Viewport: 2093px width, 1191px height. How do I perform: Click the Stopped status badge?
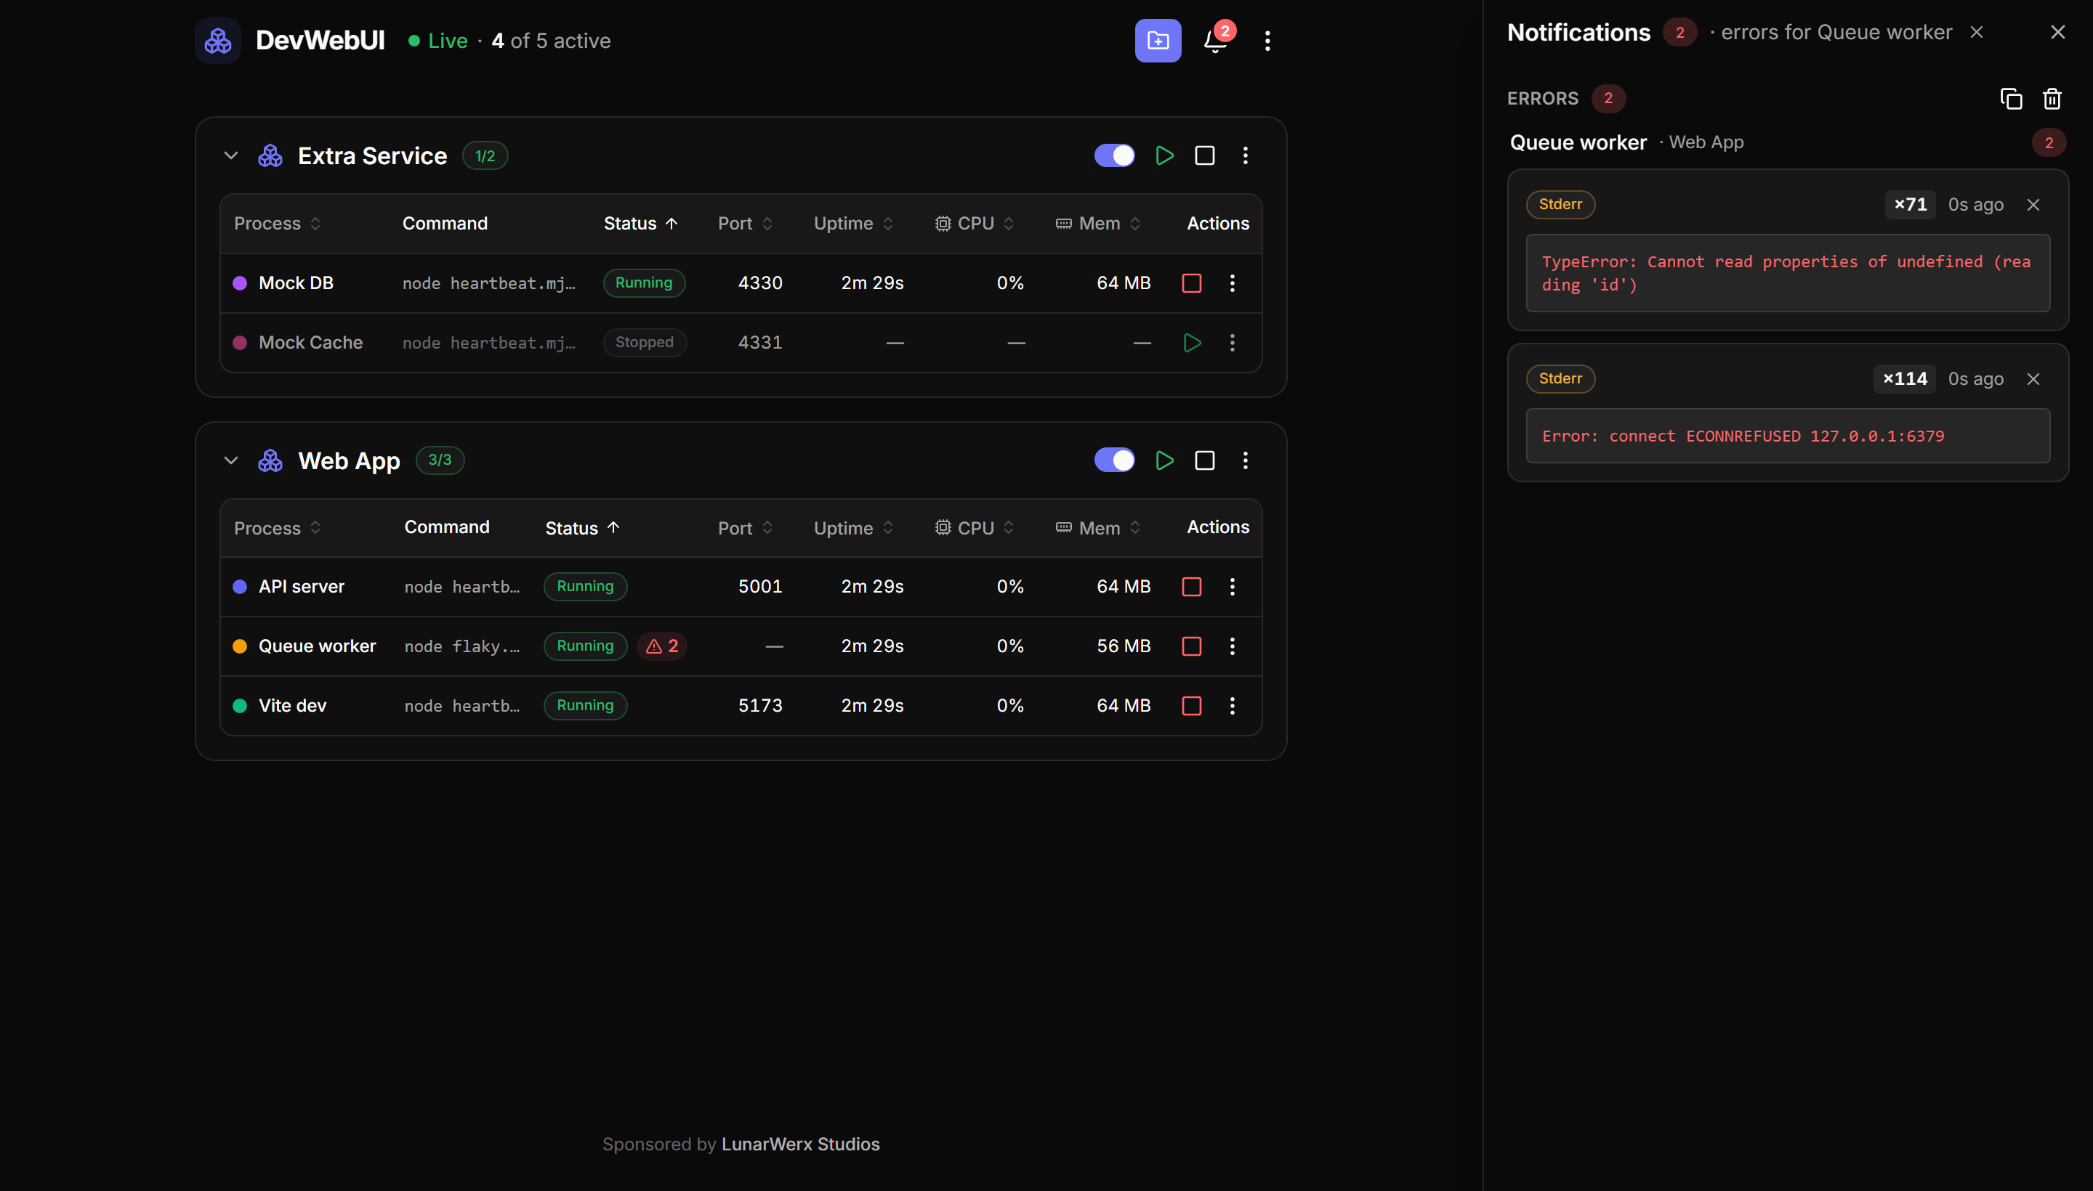[644, 343]
